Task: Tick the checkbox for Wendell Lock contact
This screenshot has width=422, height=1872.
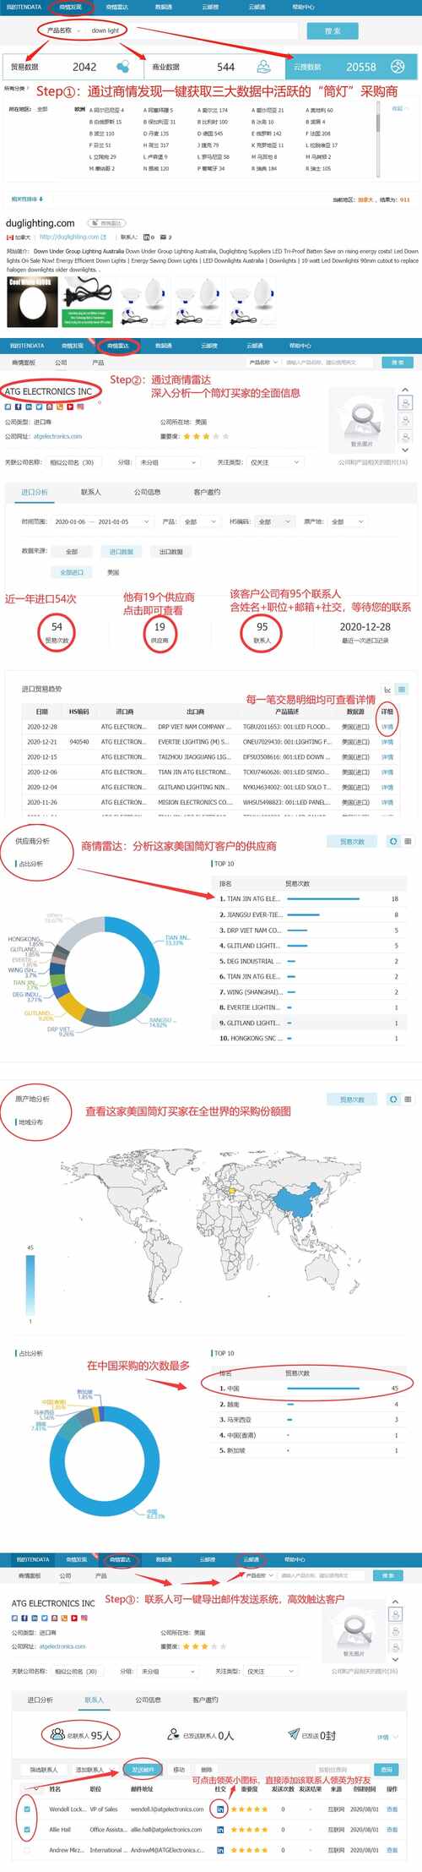Action: pyautogui.click(x=27, y=1809)
